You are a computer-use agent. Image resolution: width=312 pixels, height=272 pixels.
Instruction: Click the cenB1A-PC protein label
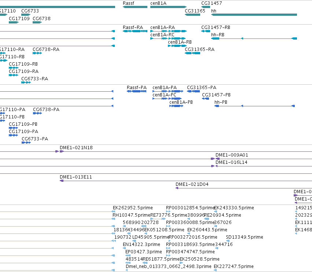[x=164, y=95]
